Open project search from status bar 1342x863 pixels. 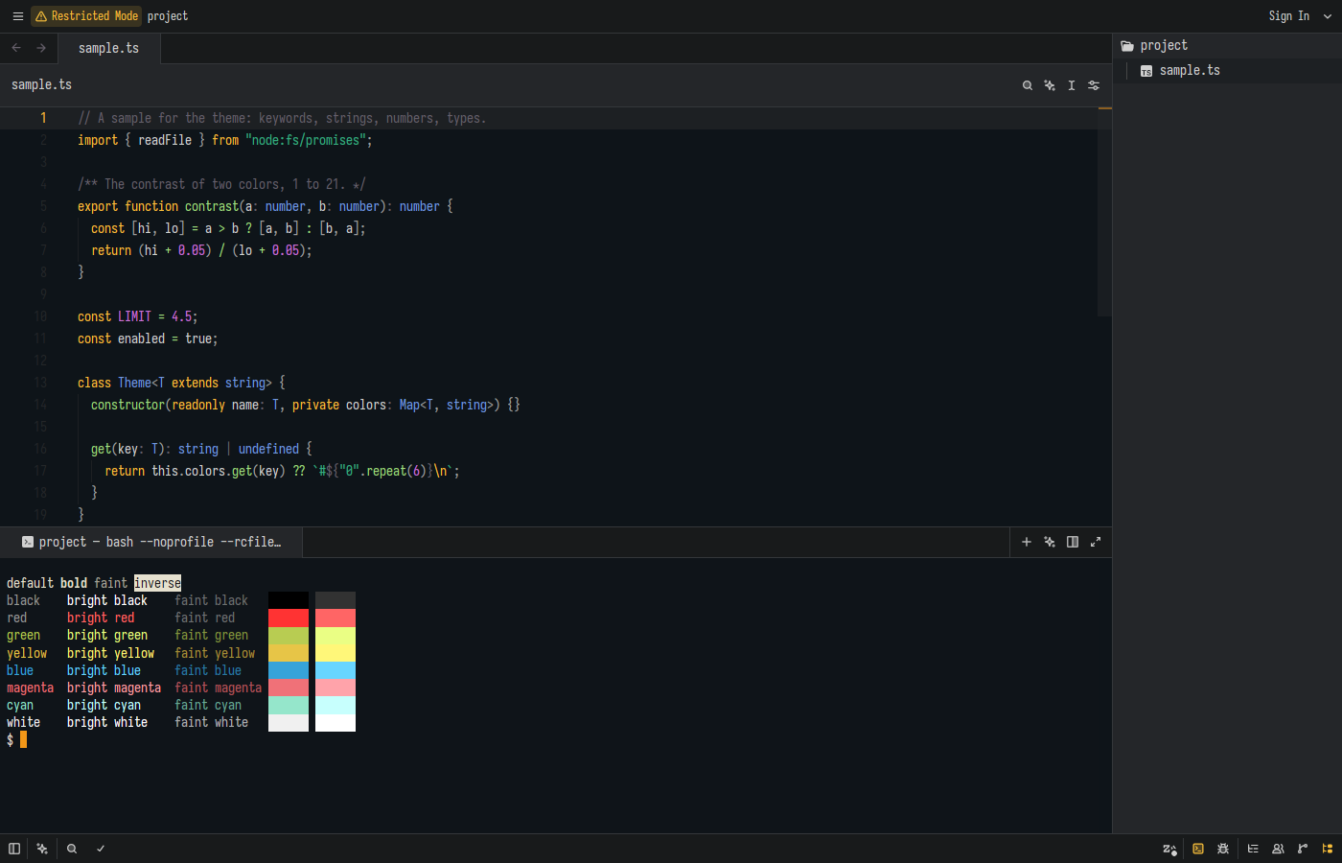point(72,849)
